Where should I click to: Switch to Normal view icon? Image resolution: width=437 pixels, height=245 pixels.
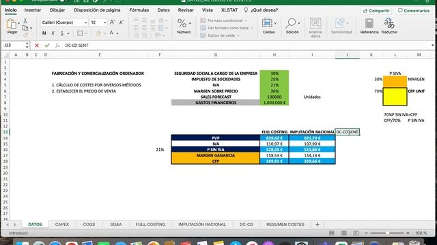[331, 233]
